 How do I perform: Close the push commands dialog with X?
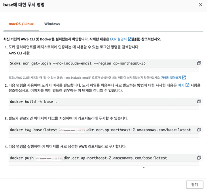coord(201,5)
